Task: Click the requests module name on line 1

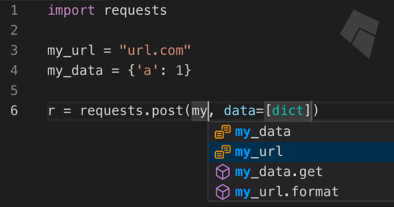Action: (x=136, y=11)
